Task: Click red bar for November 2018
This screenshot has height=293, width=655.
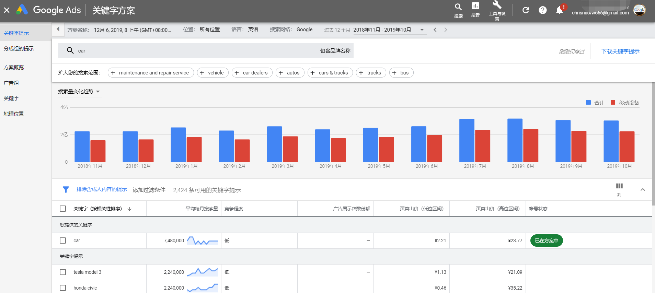Action: pyautogui.click(x=98, y=151)
